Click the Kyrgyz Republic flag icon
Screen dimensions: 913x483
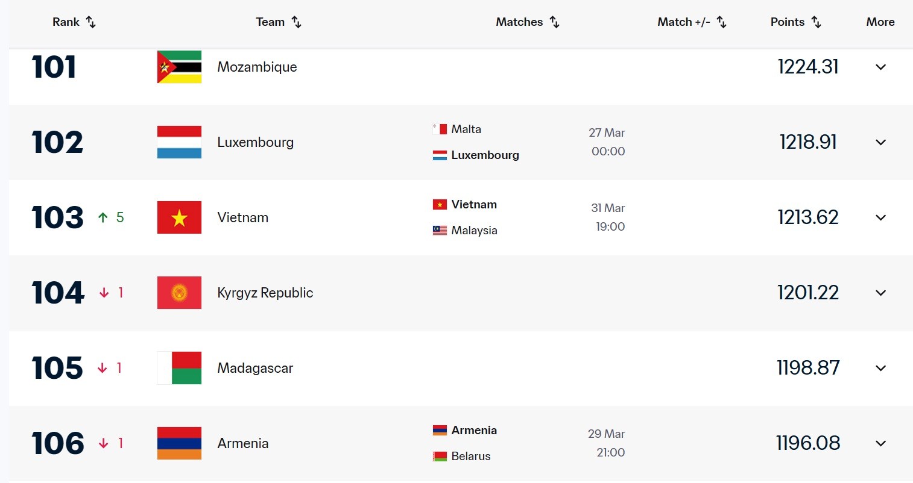(179, 293)
